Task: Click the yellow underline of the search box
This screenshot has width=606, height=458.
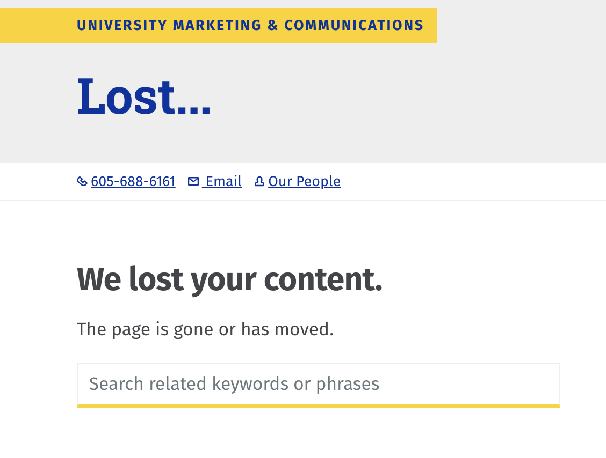Action: pos(319,406)
